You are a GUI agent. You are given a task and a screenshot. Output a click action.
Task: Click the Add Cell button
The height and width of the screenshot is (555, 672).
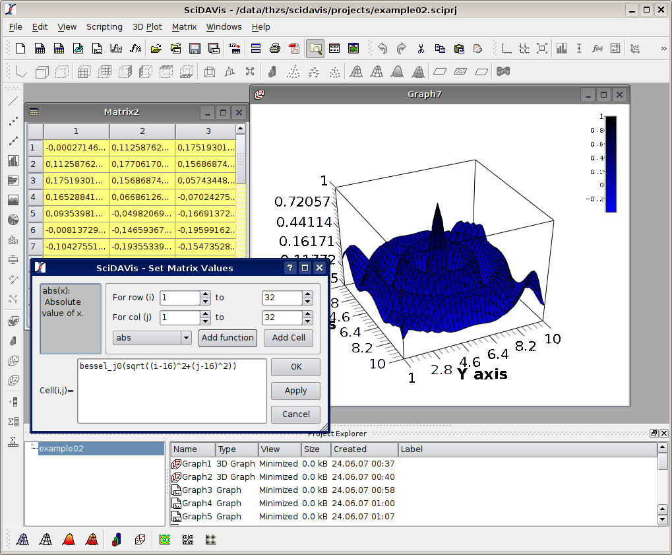pos(288,337)
